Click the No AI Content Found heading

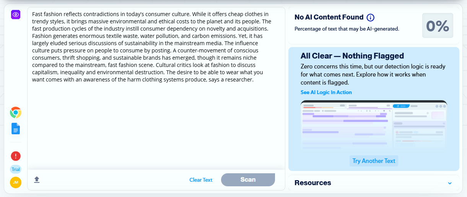[x=329, y=17]
